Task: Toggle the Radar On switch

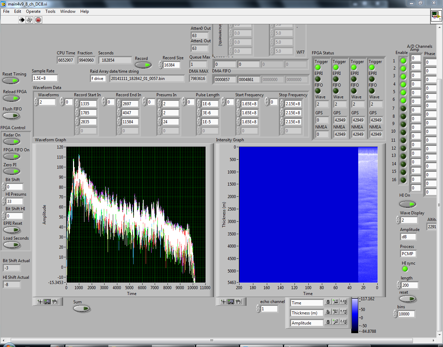Action: 12,141
